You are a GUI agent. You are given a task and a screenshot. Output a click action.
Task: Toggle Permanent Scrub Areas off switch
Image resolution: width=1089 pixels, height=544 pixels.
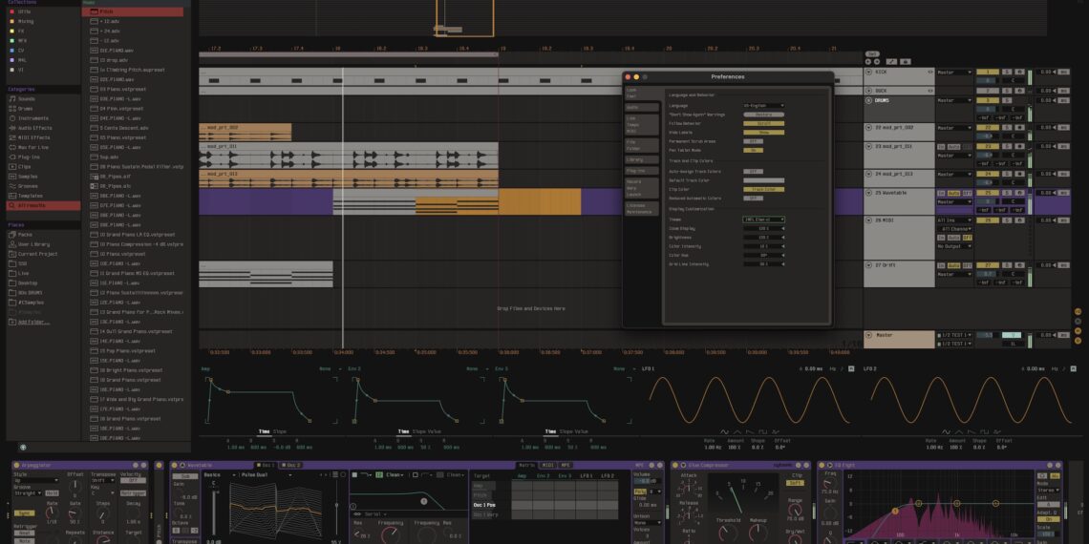[753, 141]
